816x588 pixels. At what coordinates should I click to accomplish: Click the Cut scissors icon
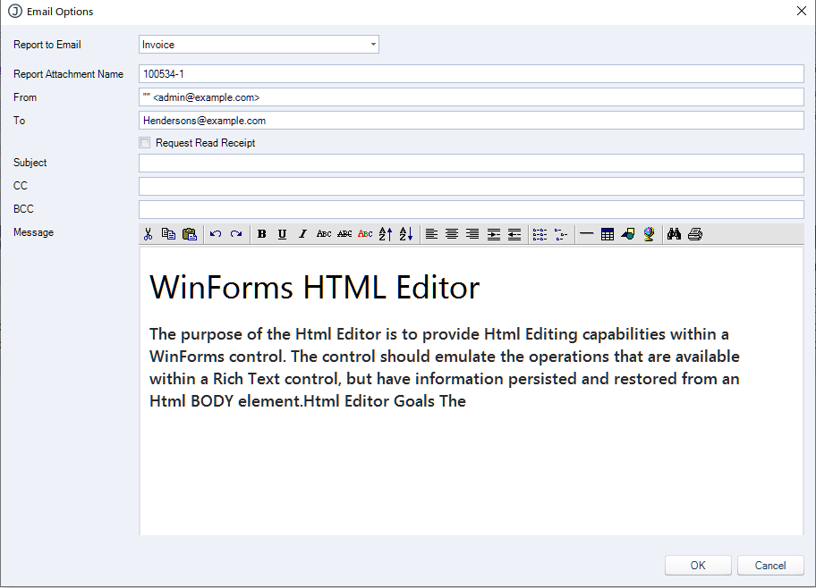[x=148, y=234]
